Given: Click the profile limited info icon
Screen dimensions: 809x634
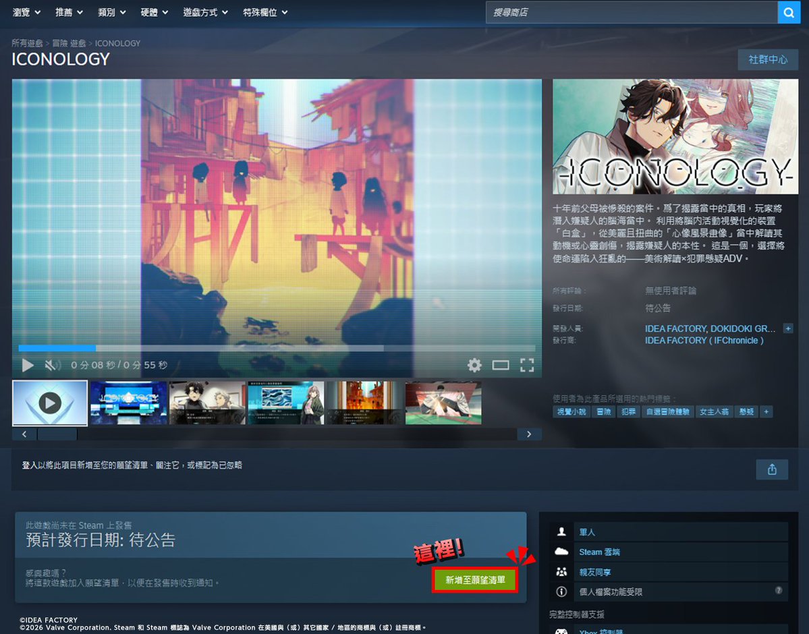Looking at the screenshot, I should (561, 592).
